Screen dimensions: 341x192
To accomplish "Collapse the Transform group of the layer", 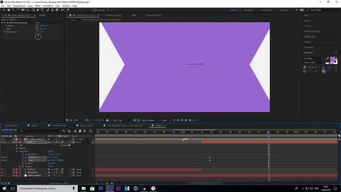I will coord(17,151).
